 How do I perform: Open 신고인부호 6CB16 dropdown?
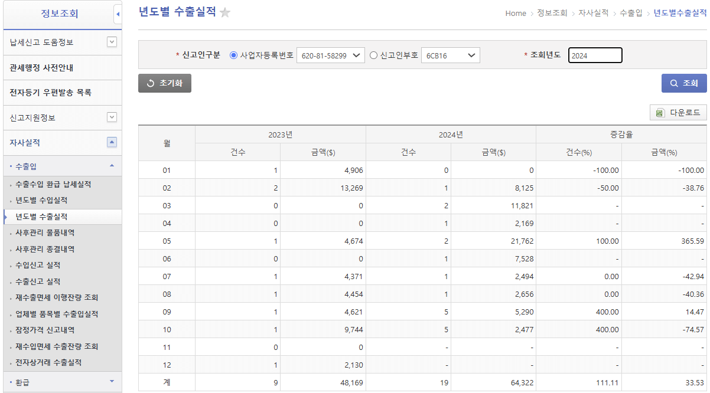451,55
